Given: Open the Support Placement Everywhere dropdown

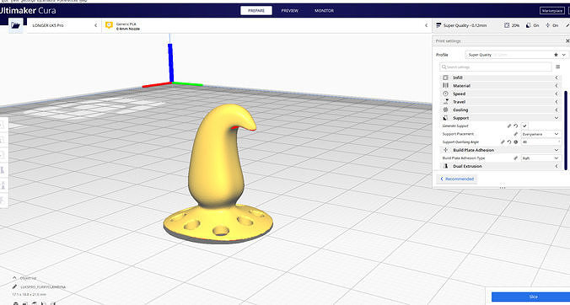Looking at the screenshot, I should point(541,134).
